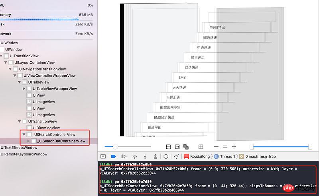Open the Network gauge row
This screenshot has width=319, height=196.
point(47,34)
